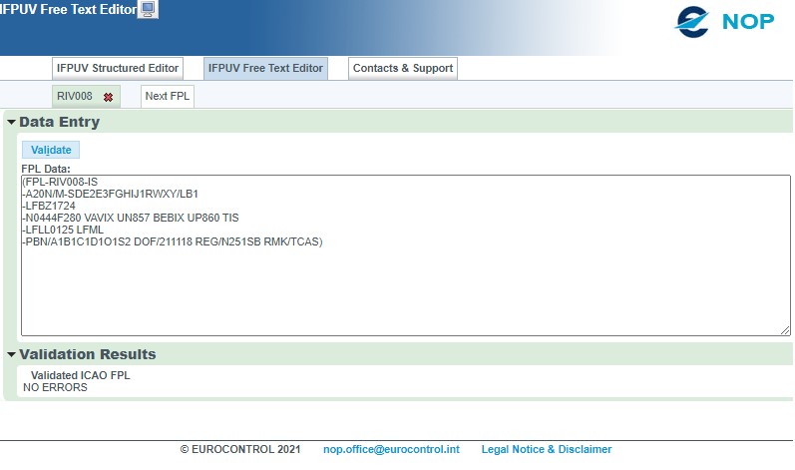
Task: Click the © EUROCONTROL 2021 footer text
Action: click(x=240, y=449)
